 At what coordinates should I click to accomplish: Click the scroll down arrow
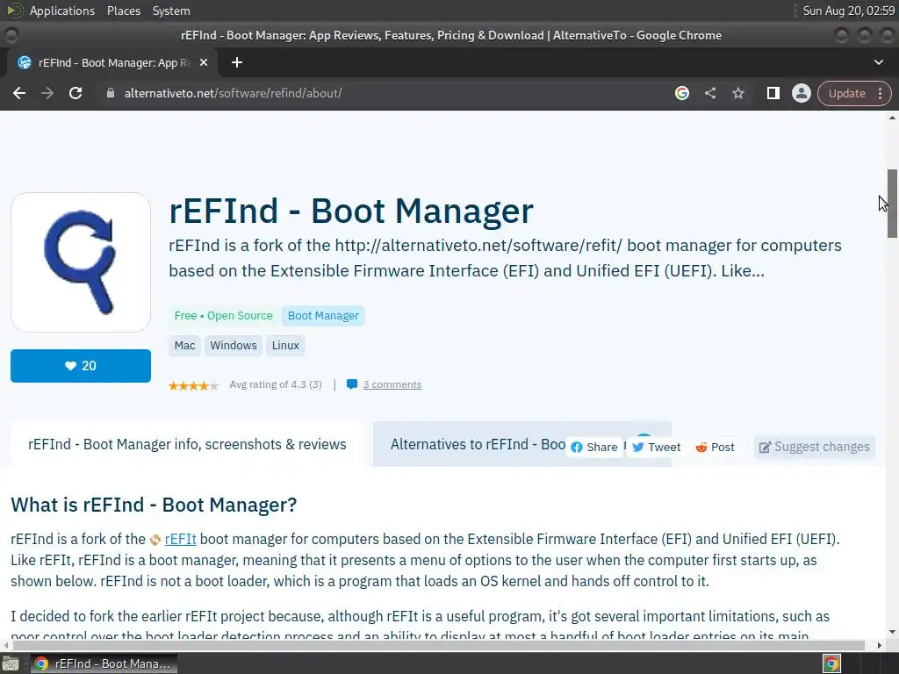(892, 632)
